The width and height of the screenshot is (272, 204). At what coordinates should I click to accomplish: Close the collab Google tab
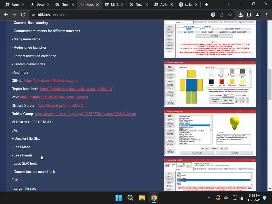[x=196, y=5]
